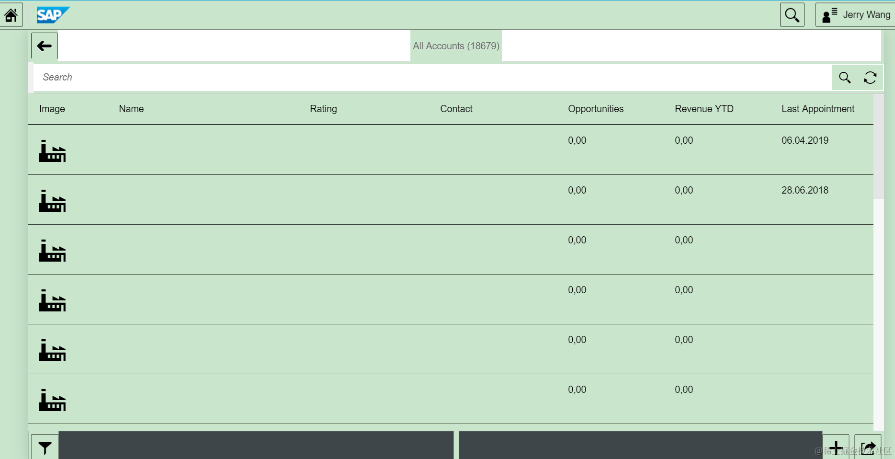Select the Rating column header

323,109
